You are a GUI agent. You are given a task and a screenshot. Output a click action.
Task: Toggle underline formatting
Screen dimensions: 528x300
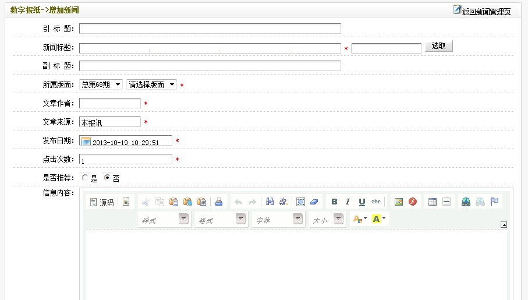click(362, 202)
